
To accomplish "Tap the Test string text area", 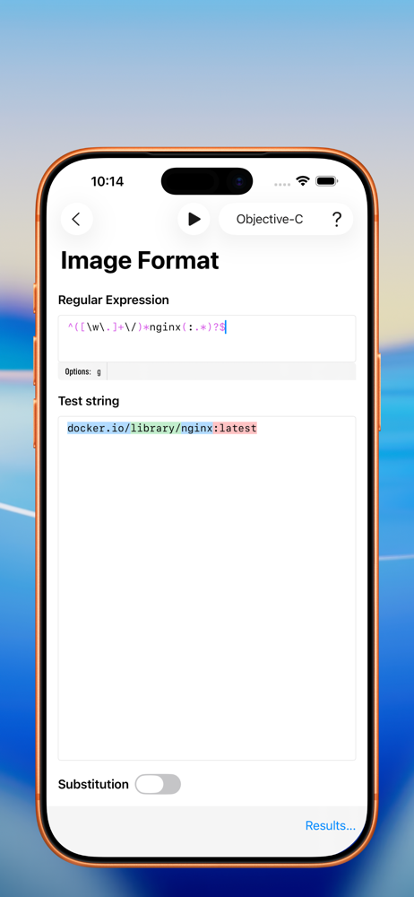I will point(207,588).
